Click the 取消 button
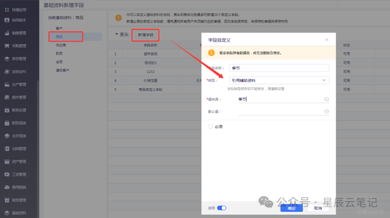Screen dimensions: 390x218 coord(318,208)
